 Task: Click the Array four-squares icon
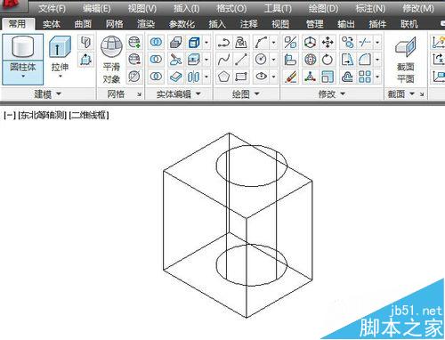click(365, 77)
